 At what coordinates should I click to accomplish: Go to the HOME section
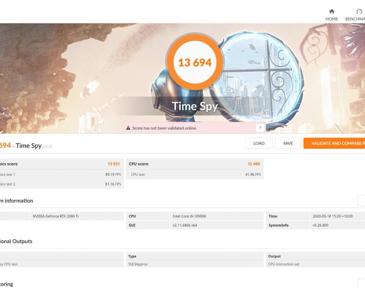pos(331,15)
